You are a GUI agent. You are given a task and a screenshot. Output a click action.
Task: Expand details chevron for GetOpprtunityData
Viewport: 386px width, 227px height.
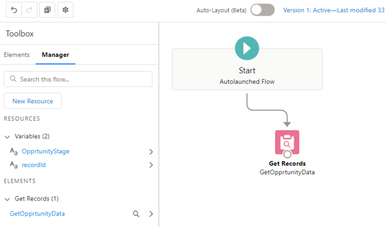151,214
